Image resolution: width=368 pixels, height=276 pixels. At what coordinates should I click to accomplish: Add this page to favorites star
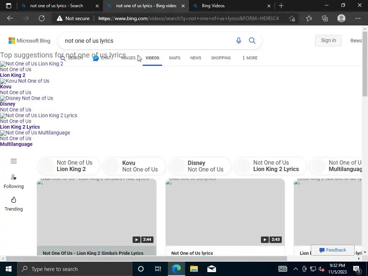point(292,18)
